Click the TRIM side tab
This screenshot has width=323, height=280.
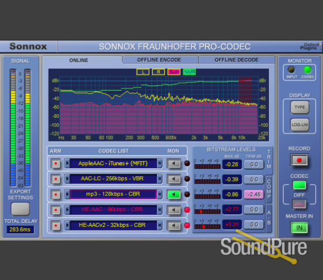(x=269, y=159)
